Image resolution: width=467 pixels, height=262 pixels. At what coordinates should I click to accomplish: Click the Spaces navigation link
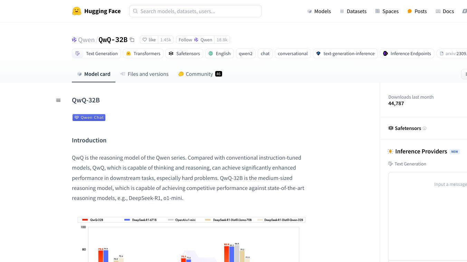(387, 11)
